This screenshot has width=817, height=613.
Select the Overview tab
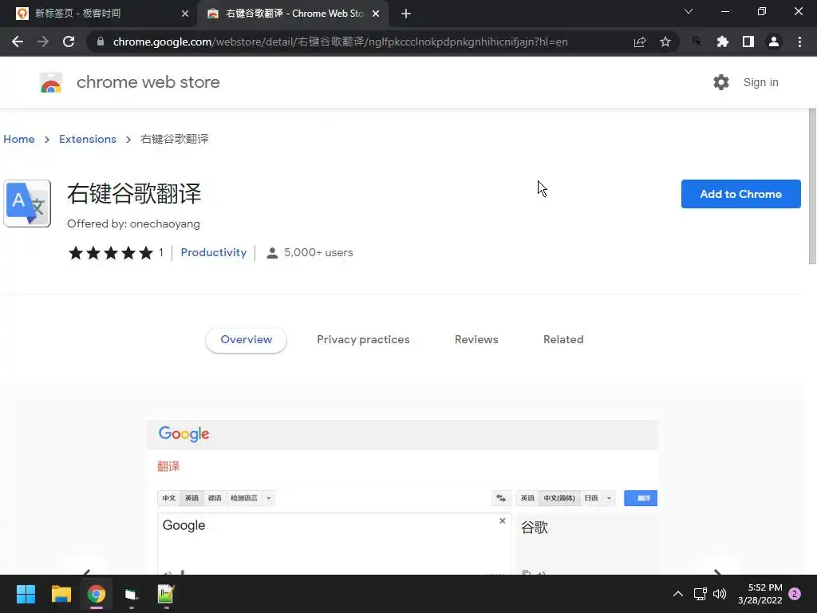point(246,339)
